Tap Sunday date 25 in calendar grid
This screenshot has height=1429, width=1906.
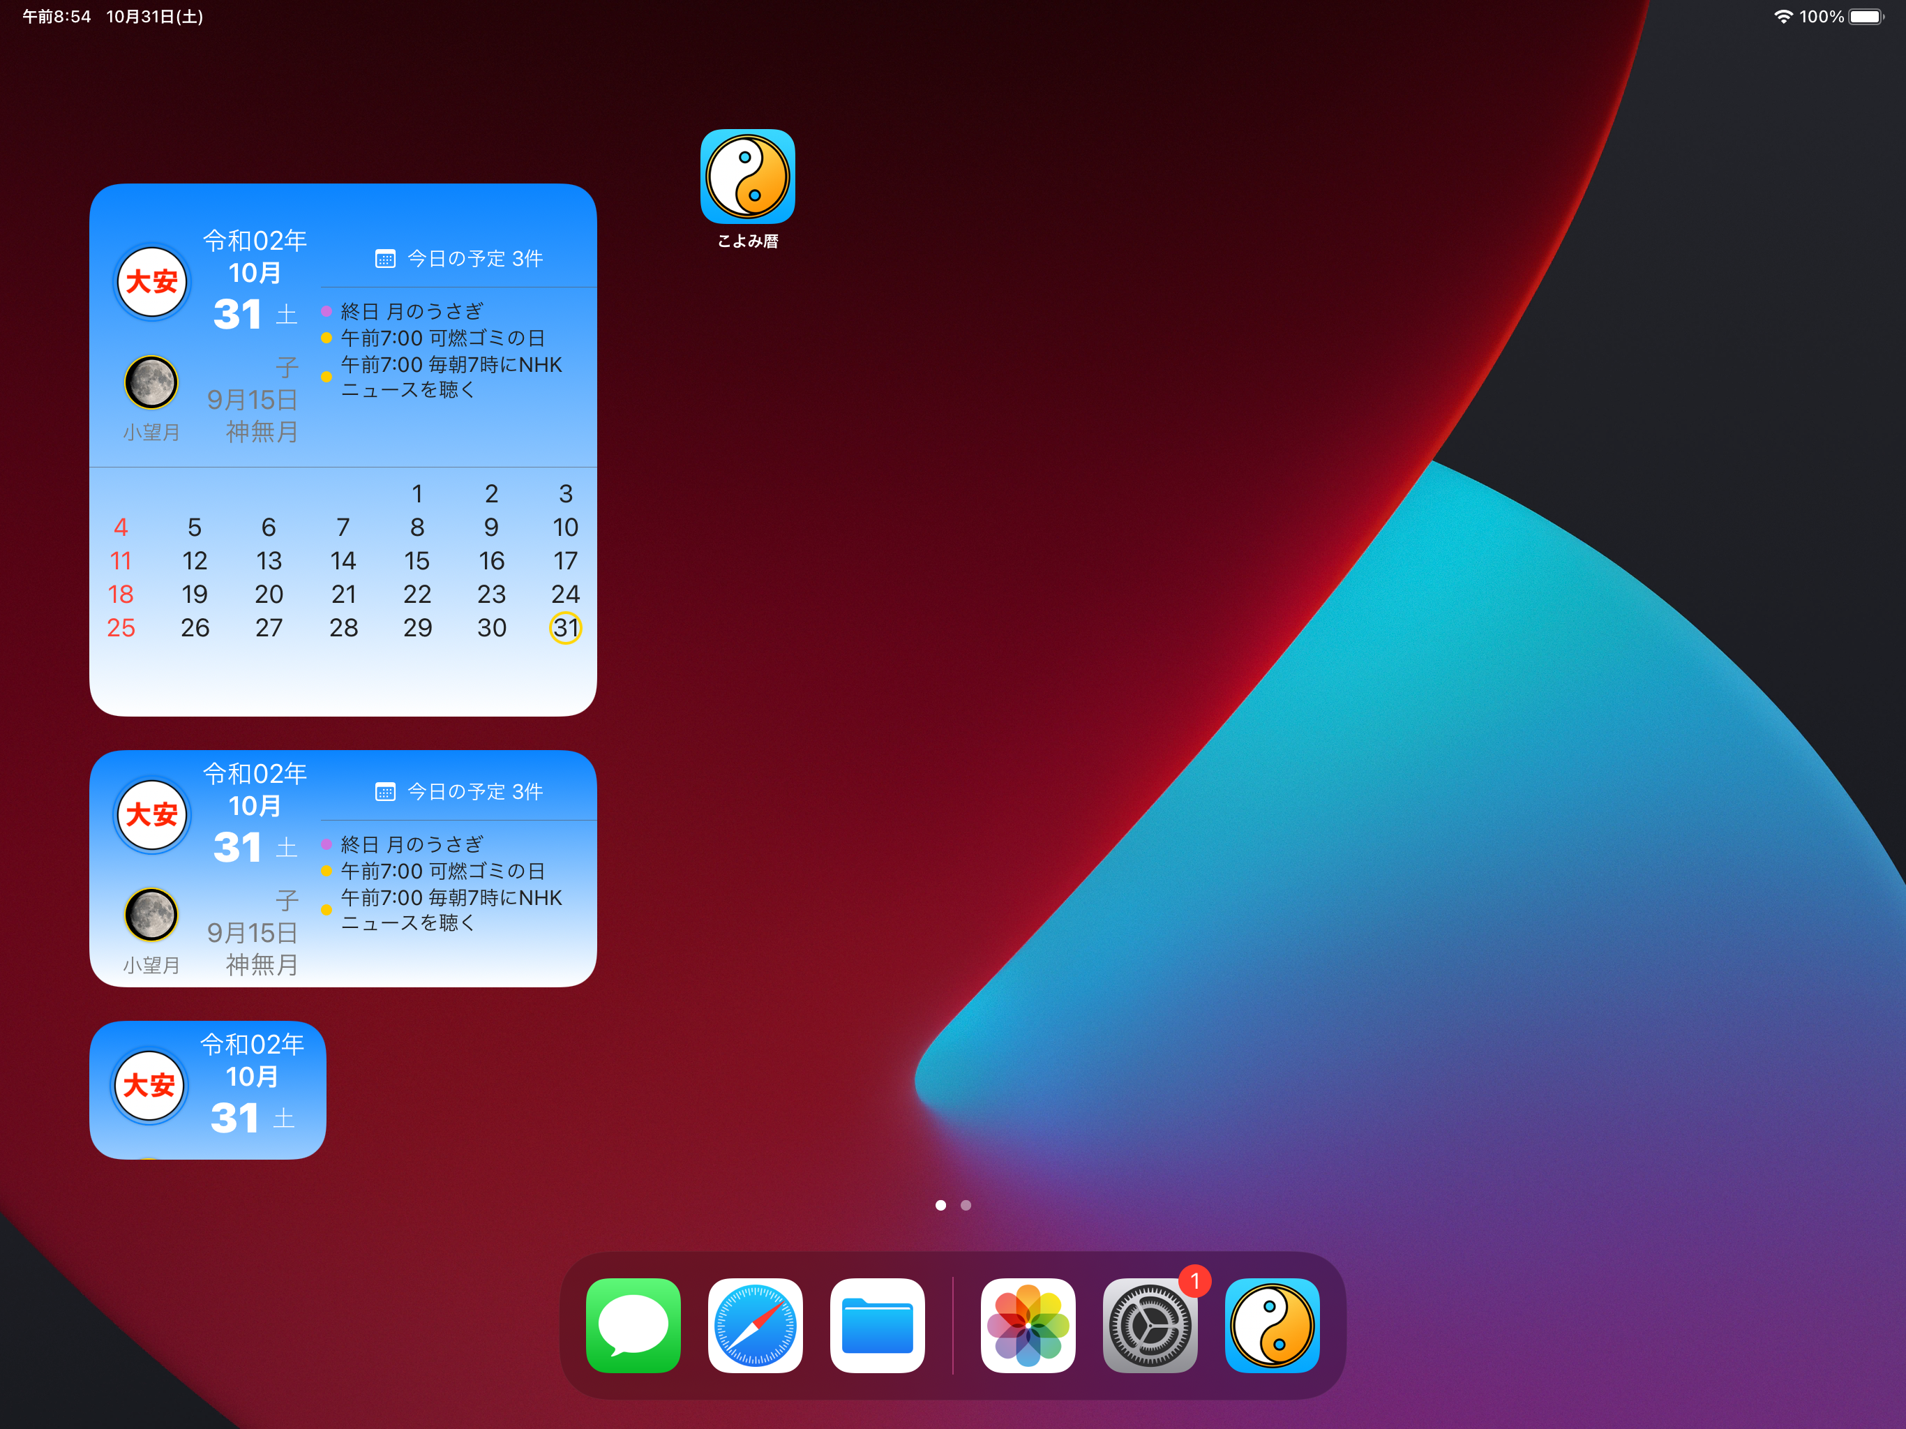point(121,627)
